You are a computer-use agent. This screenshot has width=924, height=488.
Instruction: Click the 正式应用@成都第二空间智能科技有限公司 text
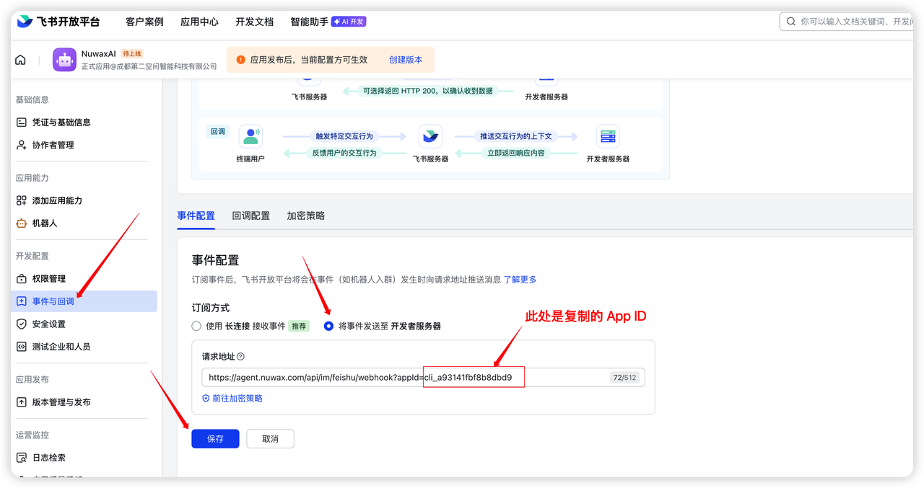click(x=149, y=66)
